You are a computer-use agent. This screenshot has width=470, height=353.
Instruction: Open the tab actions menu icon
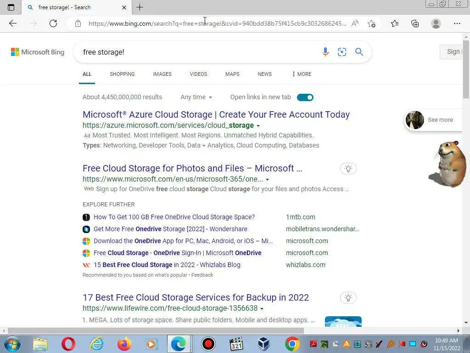11,7
